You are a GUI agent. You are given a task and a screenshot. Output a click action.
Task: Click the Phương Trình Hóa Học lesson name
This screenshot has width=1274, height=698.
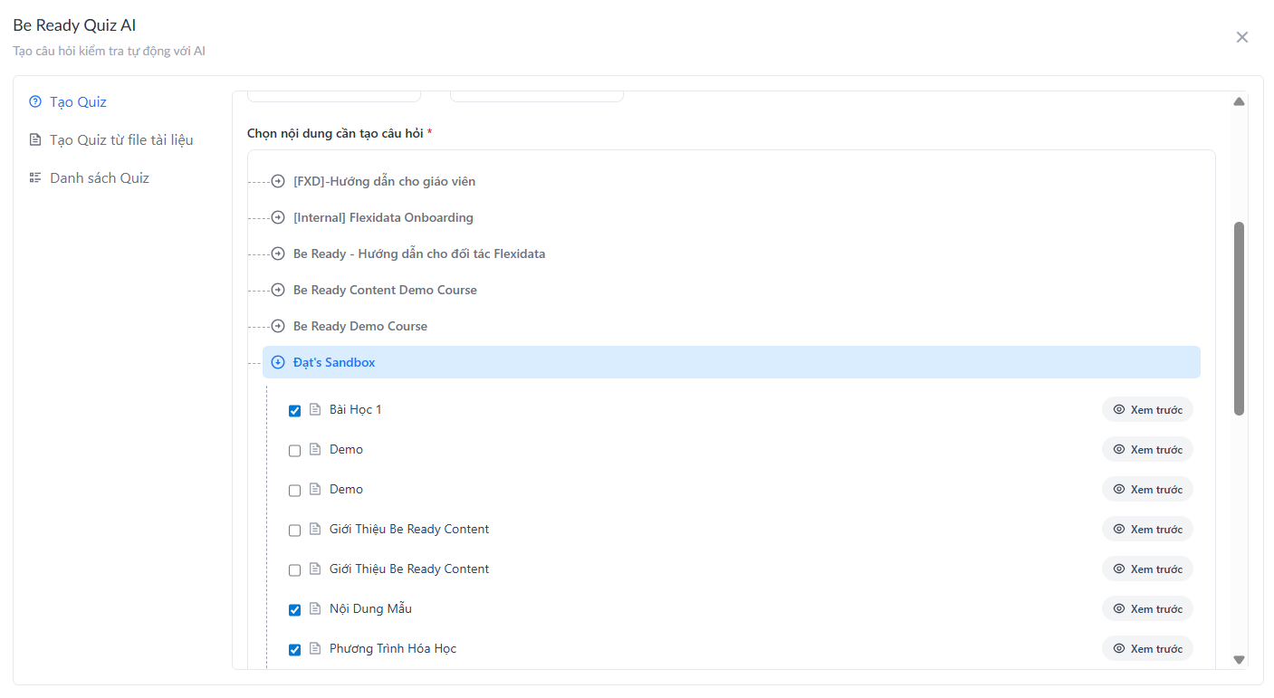[x=393, y=648]
